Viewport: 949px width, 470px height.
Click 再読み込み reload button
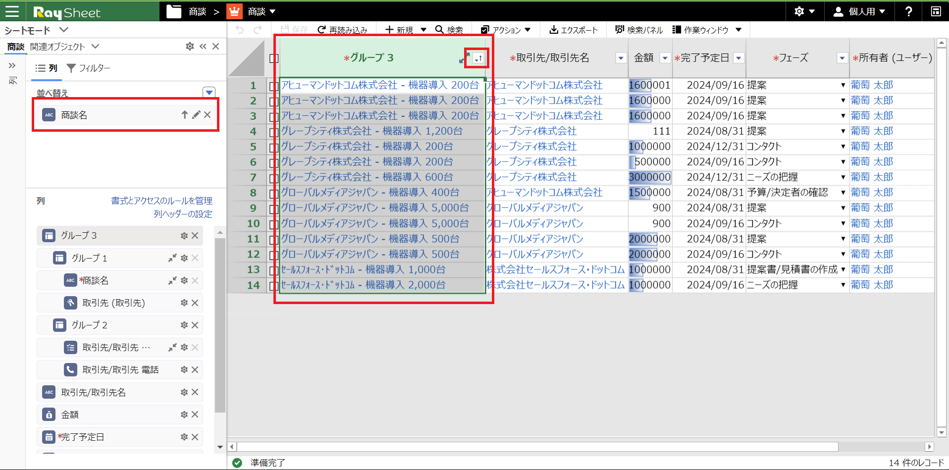pyautogui.click(x=342, y=30)
